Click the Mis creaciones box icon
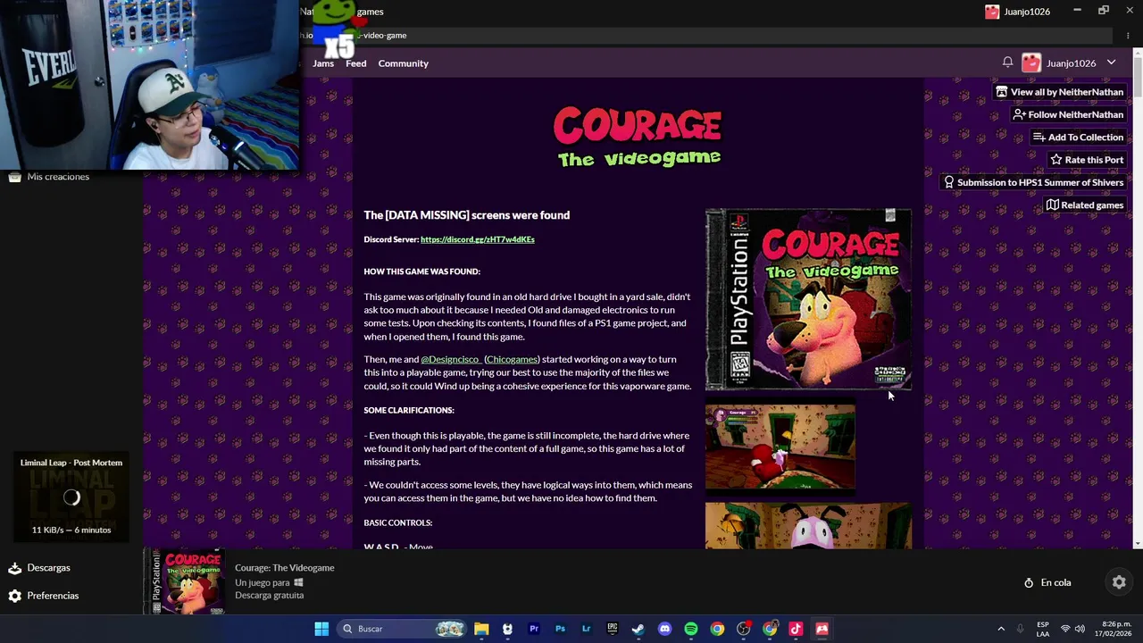 (14, 177)
